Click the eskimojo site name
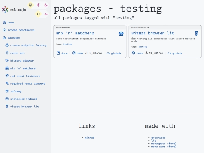This screenshot has height=153, width=204. [x=18, y=10]
